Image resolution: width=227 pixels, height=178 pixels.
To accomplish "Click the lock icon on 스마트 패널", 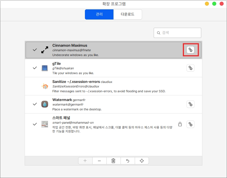I will (x=180, y=124).
